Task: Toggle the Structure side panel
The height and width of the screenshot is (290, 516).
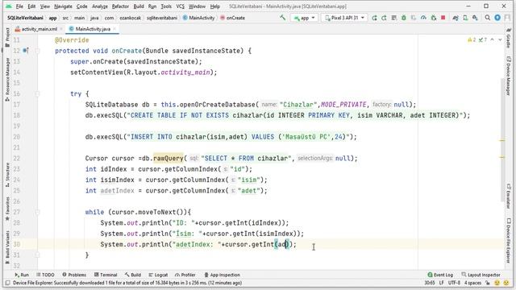Action: click(7, 176)
